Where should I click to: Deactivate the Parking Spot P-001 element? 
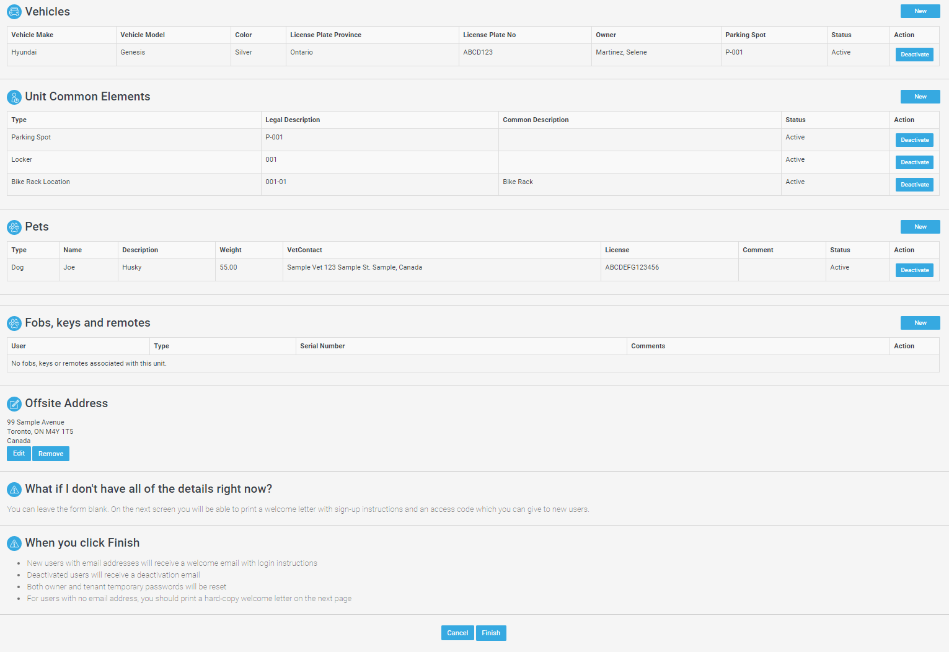(914, 140)
